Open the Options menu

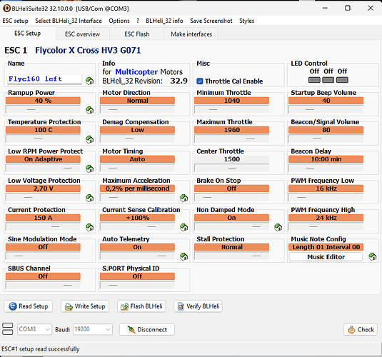(119, 21)
